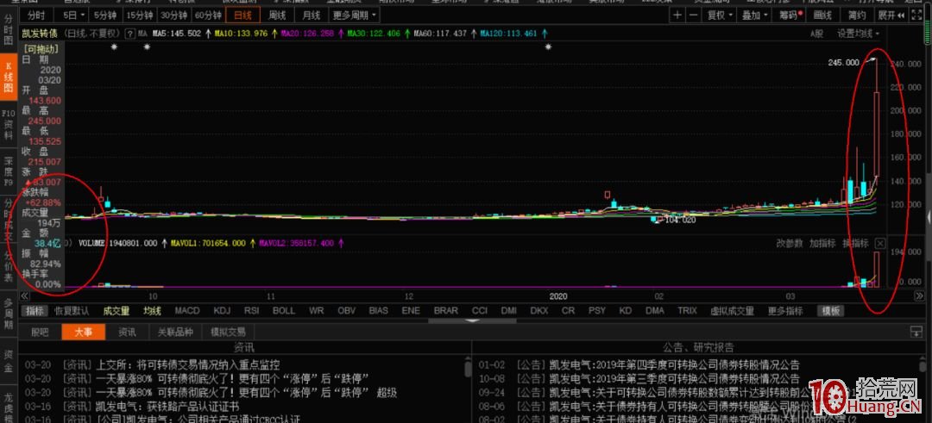Close the volume indicator panel
The image size is (932, 423).
tap(880, 243)
